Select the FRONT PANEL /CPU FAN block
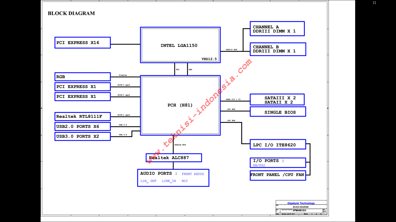396x222 pixels. pos(277,175)
